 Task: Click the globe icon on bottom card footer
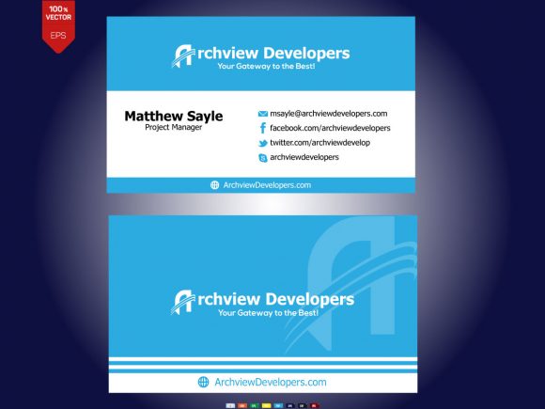(203, 382)
